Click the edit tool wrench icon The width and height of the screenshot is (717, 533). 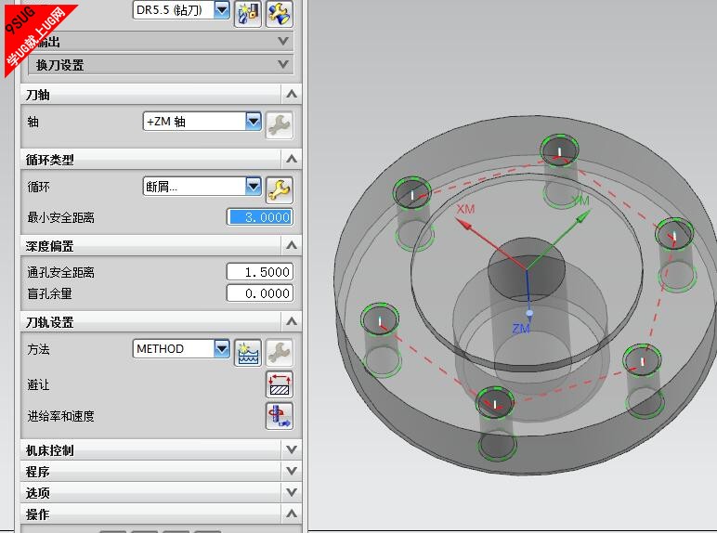279,14
